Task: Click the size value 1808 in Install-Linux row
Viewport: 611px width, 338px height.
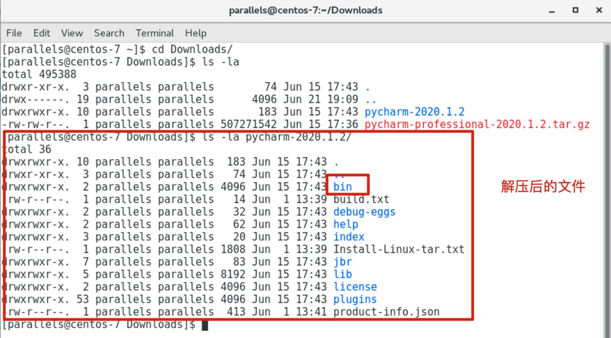Action: (x=233, y=249)
